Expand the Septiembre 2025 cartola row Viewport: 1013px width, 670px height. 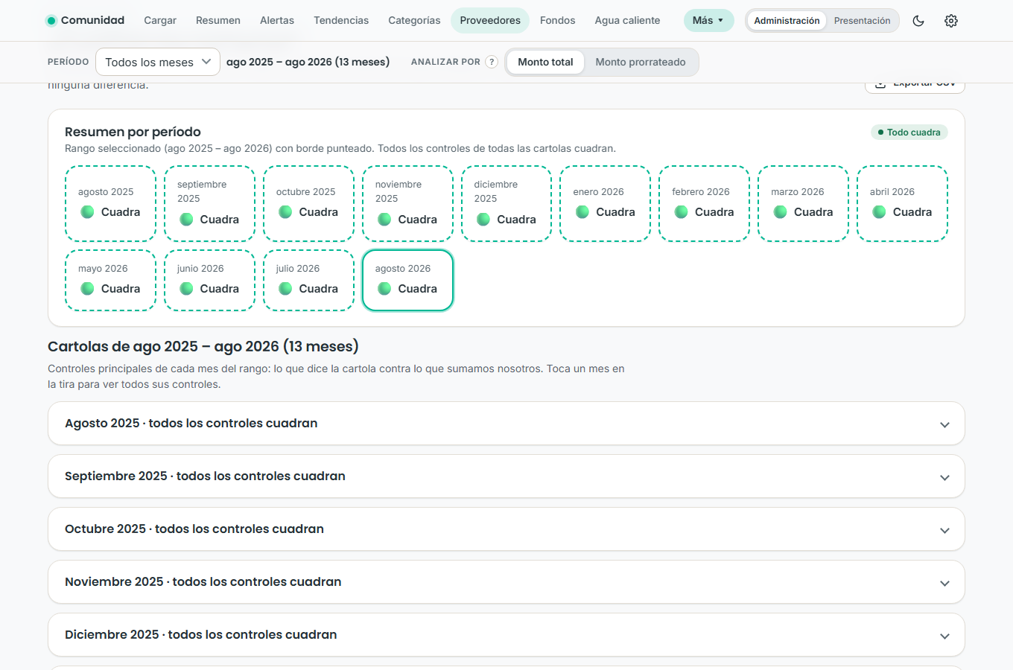506,476
